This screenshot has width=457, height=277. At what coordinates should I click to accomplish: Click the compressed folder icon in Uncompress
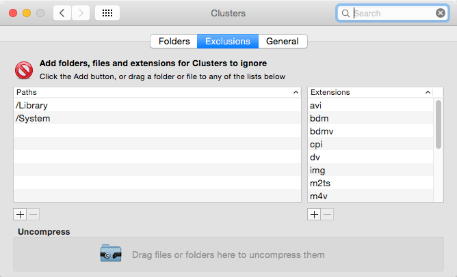(x=111, y=253)
